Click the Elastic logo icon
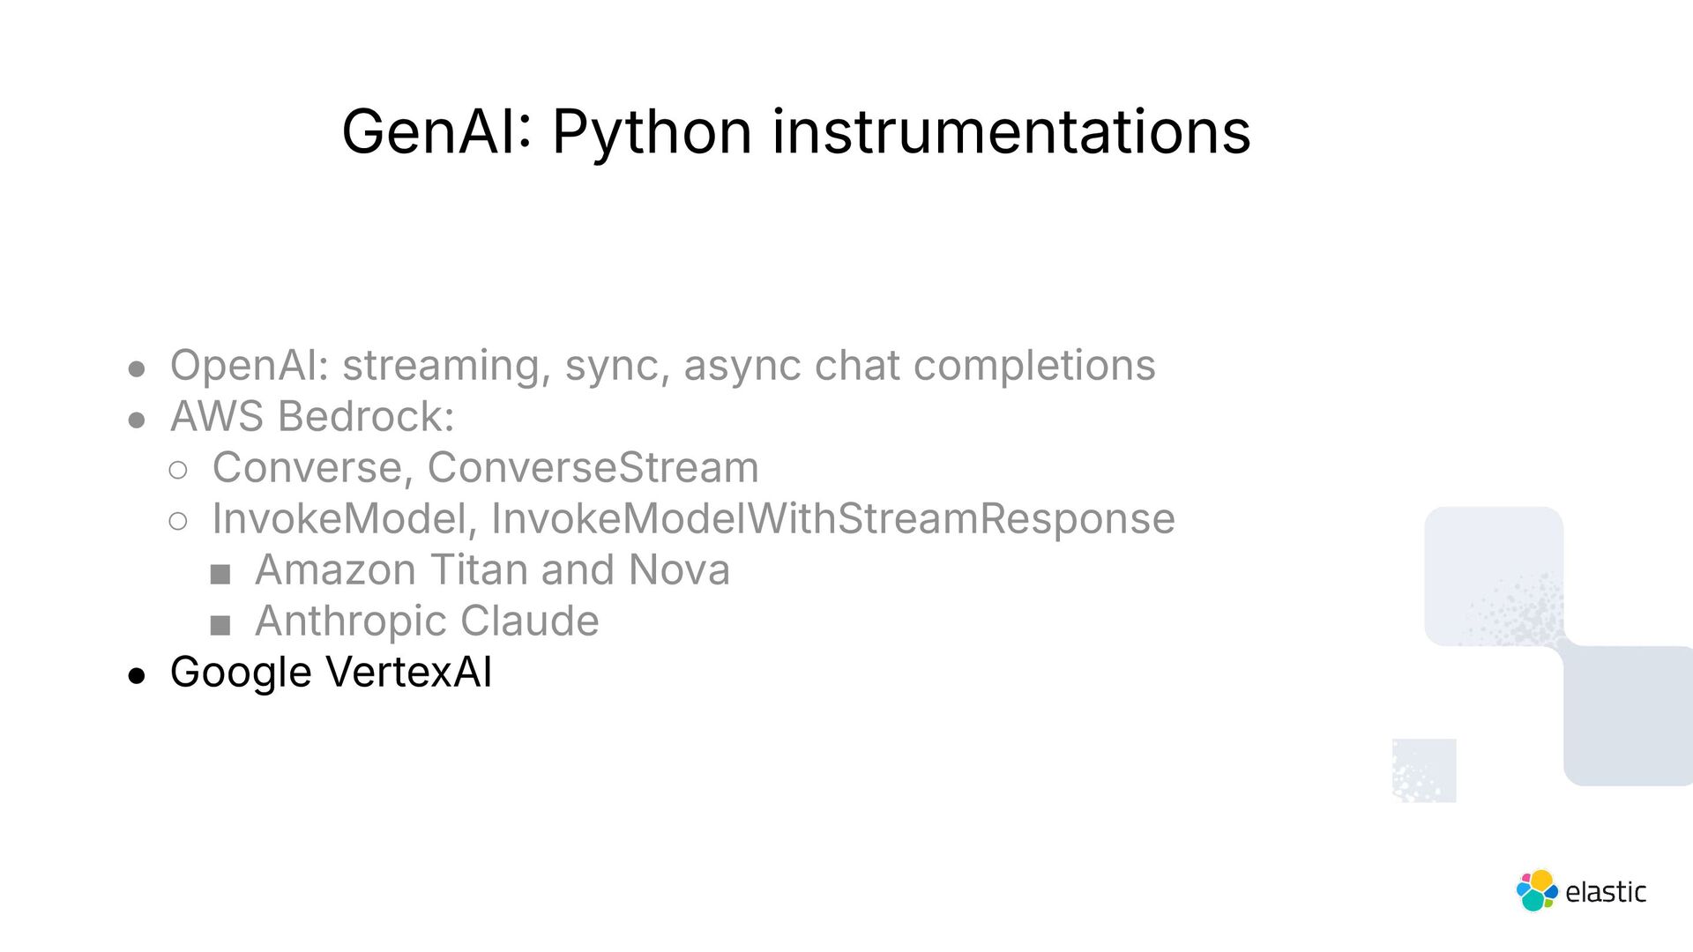 tap(1537, 891)
